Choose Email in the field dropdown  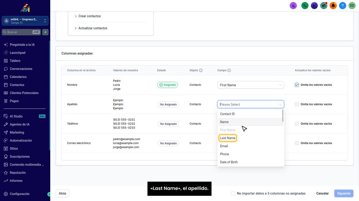(x=250, y=146)
